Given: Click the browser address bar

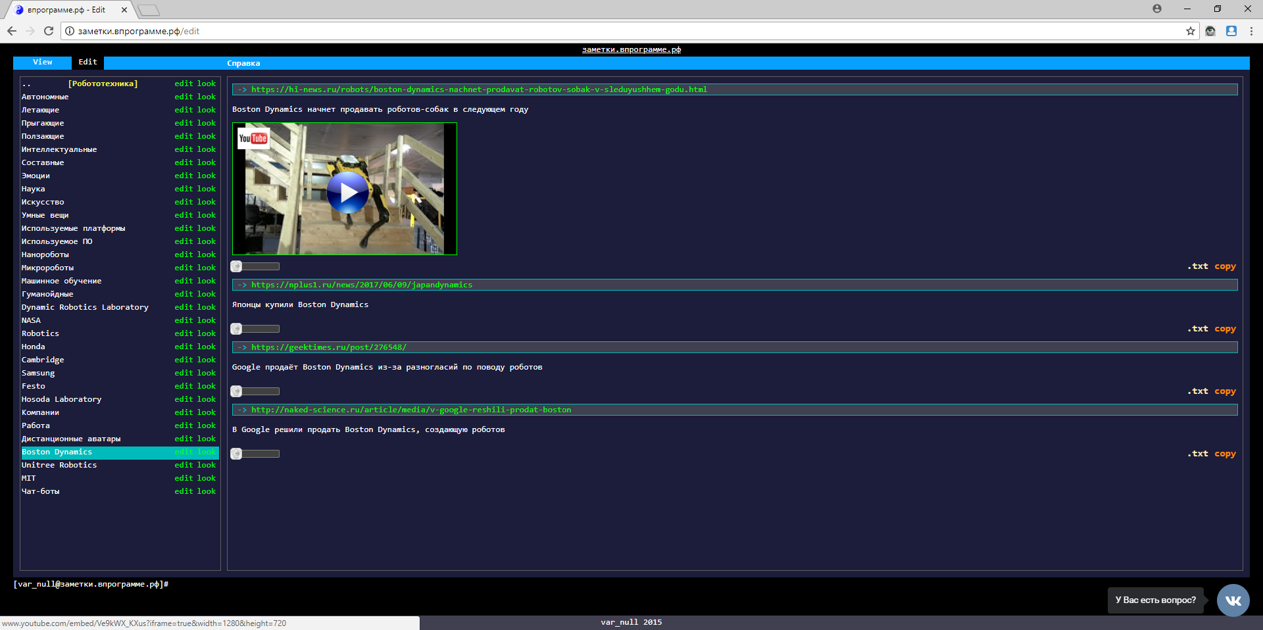Looking at the screenshot, I should (x=628, y=31).
